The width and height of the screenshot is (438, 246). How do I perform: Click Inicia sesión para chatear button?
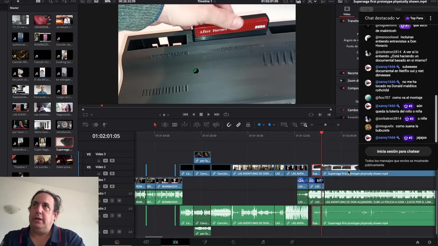coord(398,151)
